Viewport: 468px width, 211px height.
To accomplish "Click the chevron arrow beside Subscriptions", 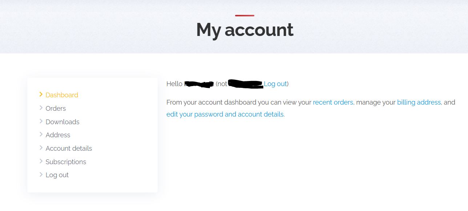I will click(41, 161).
